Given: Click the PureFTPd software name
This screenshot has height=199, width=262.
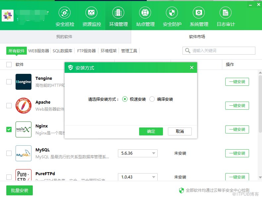Looking at the screenshot, I should pyautogui.click(x=45, y=174).
